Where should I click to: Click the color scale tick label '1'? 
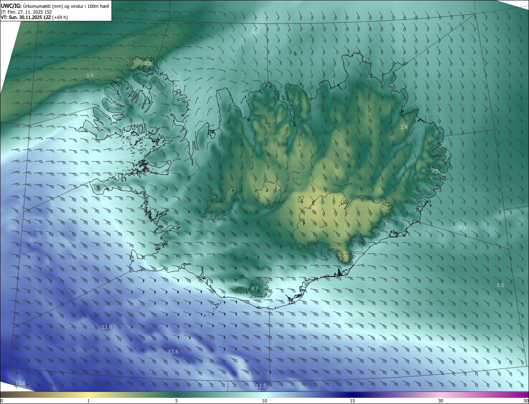coord(88,401)
